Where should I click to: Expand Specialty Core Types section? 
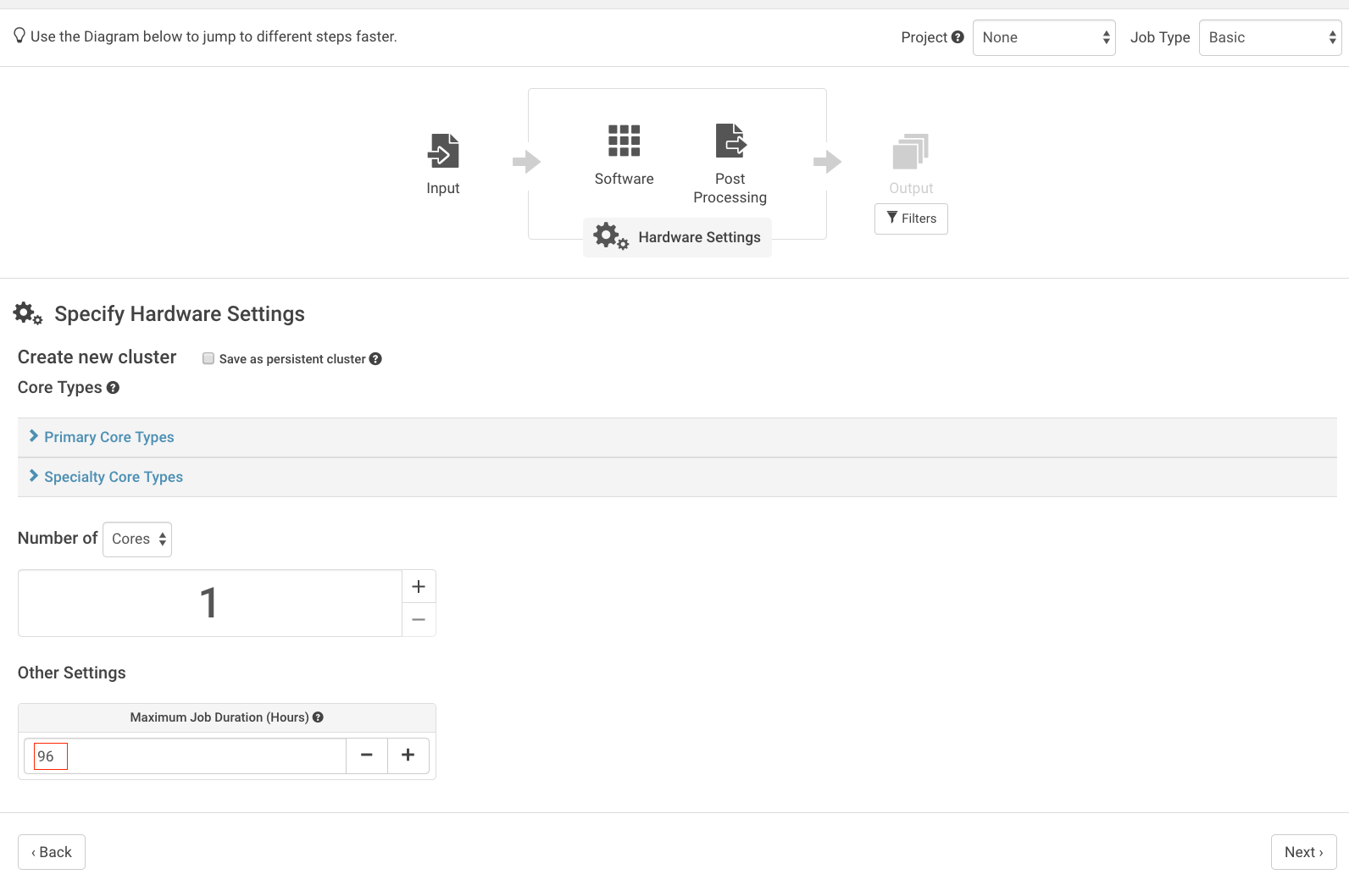pos(114,477)
